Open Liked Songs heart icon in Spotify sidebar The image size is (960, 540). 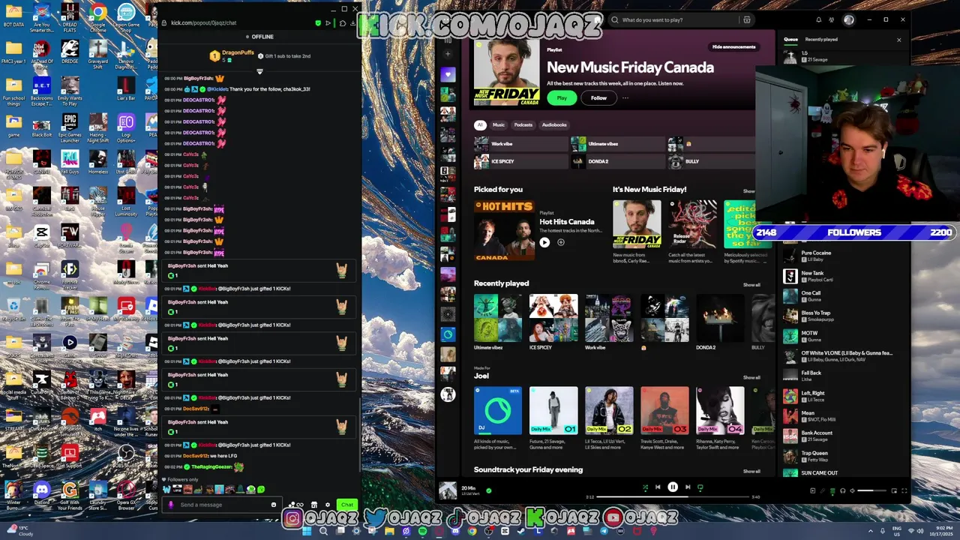[x=448, y=74]
